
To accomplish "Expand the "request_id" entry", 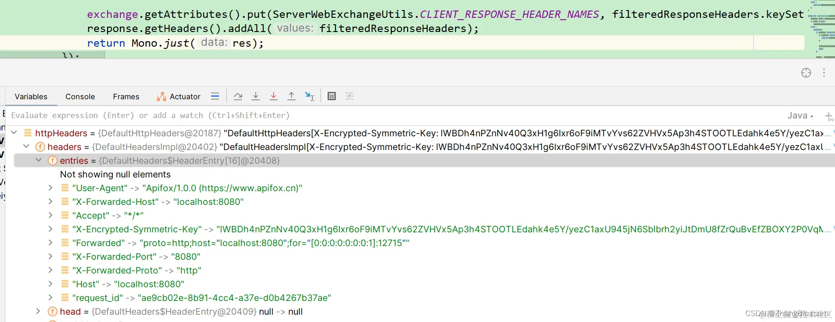I will coord(51,297).
